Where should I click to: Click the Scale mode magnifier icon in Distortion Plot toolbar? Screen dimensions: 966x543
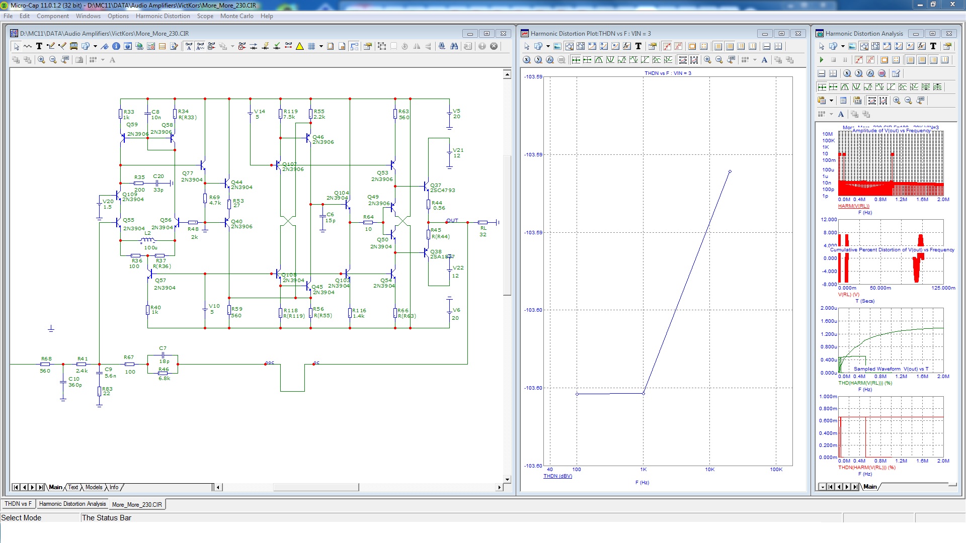[569, 46]
